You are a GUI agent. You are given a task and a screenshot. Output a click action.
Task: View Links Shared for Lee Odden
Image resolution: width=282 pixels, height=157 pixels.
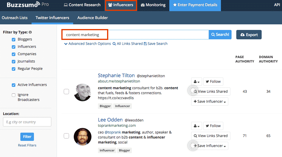[211, 136]
